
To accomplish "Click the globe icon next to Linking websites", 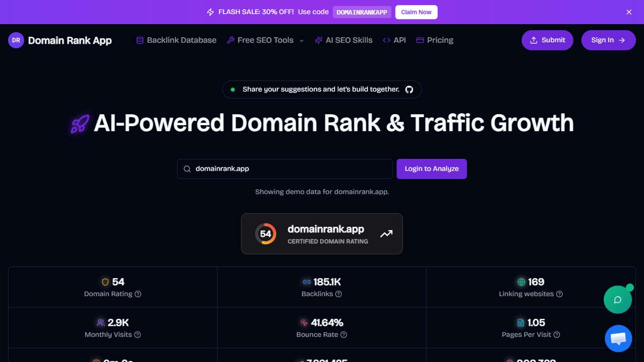I will 521,282.
